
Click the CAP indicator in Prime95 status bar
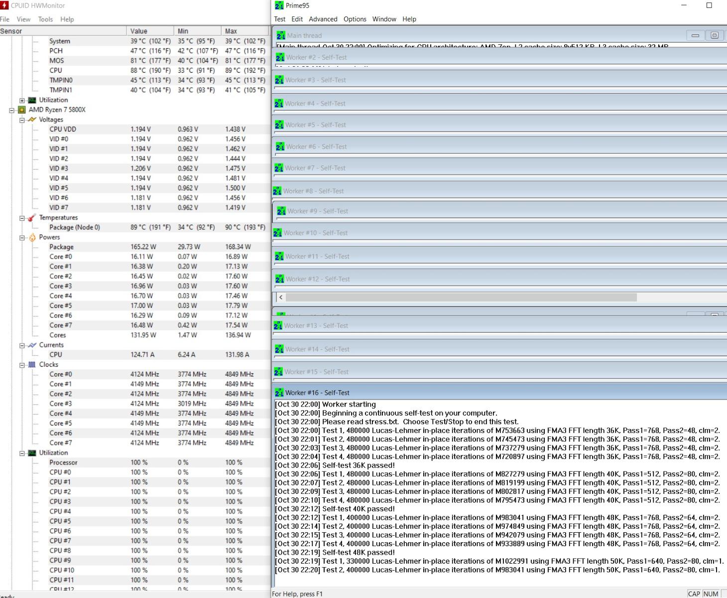[694, 594]
